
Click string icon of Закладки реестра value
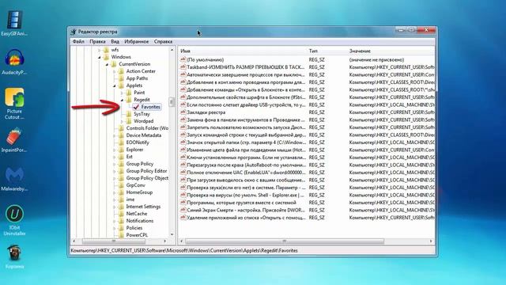pyautogui.click(x=183, y=112)
